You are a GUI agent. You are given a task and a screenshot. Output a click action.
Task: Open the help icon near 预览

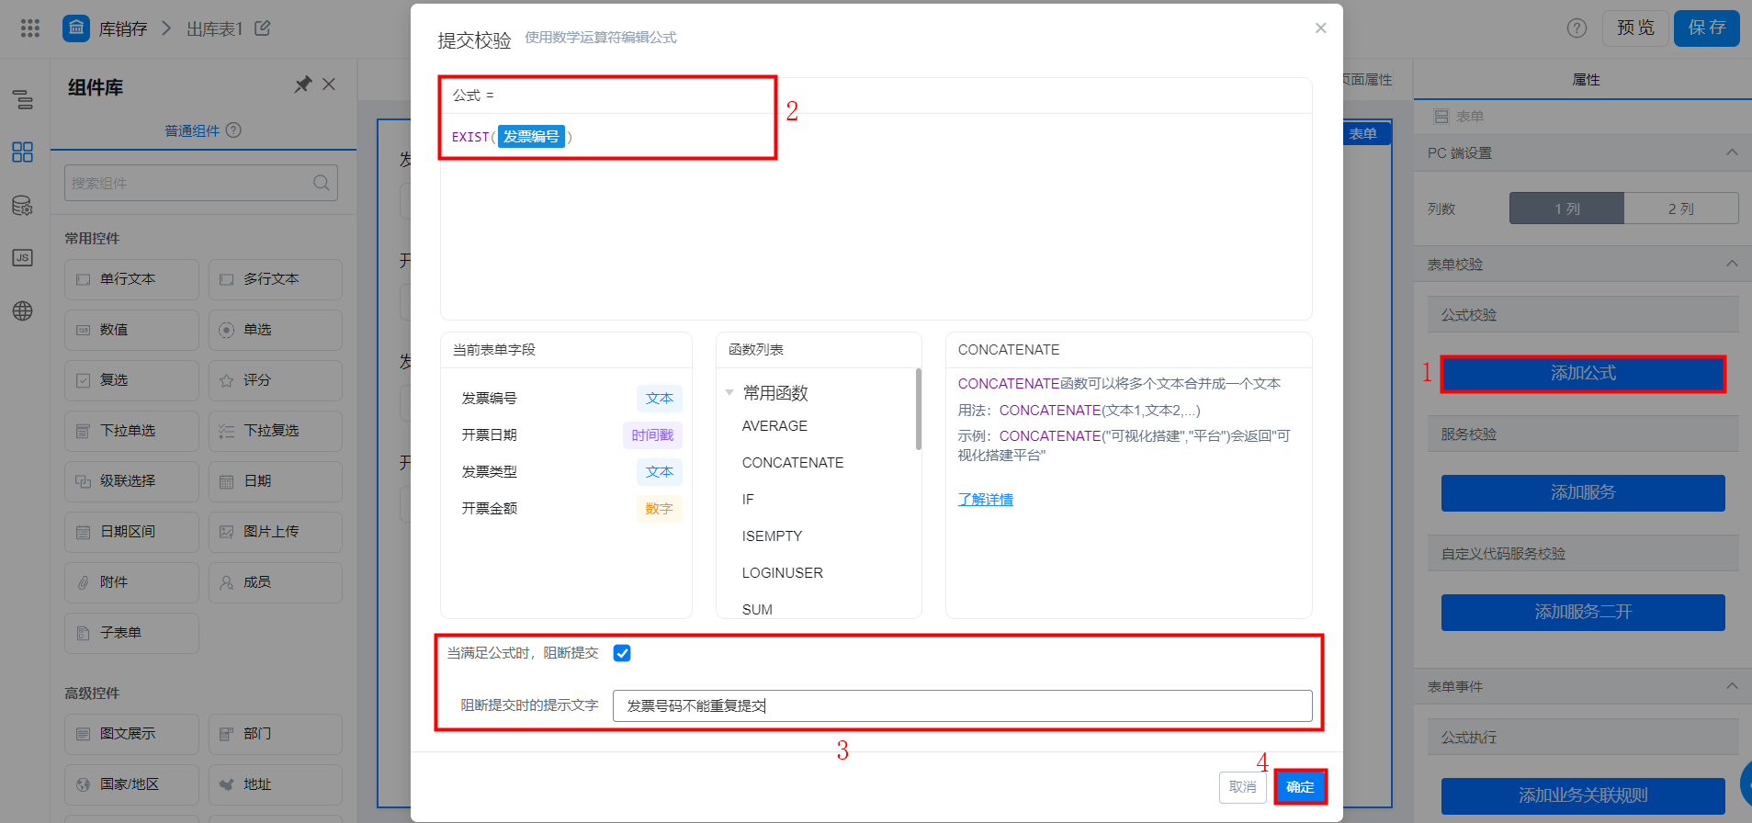pyautogui.click(x=1577, y=28)
